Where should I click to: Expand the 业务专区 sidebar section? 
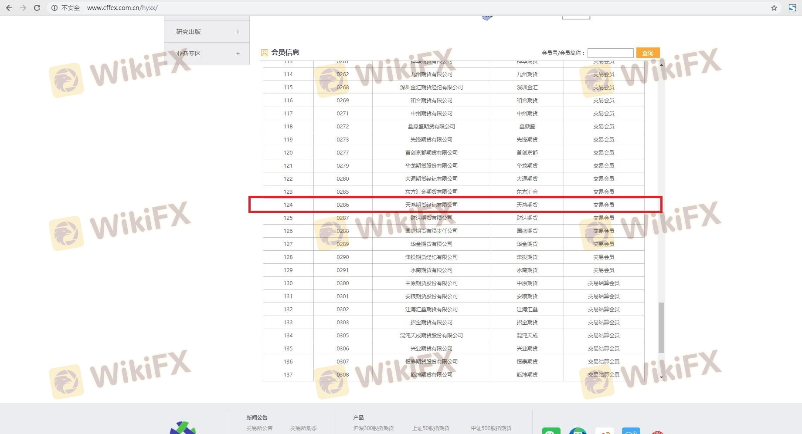[238, 54]
